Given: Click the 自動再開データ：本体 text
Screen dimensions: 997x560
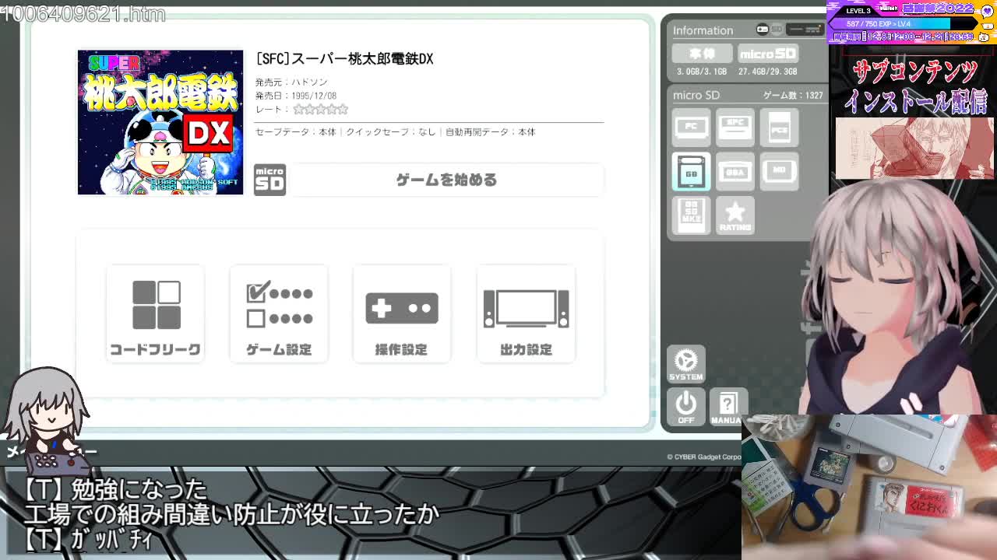Looking at the screenshot, I should (x=491, y=132).
